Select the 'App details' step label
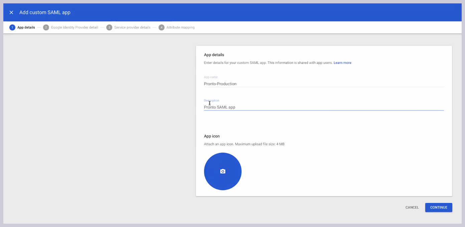This screenshot has height=227, width=465. coord(26,27)
